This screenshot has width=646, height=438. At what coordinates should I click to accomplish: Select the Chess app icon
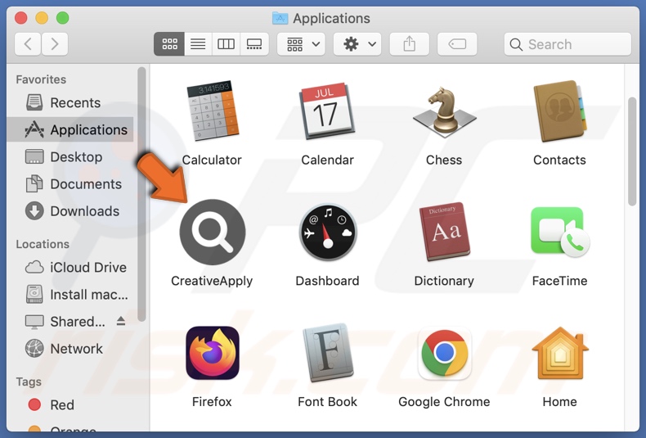(x=444, y=111)
